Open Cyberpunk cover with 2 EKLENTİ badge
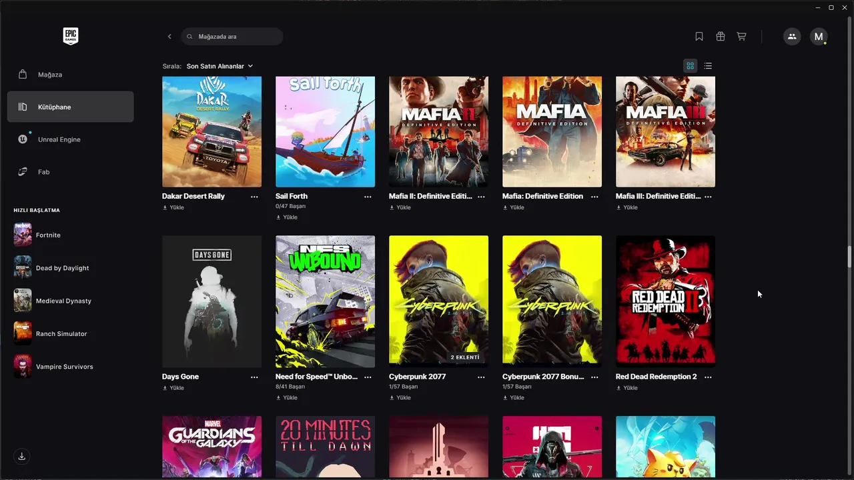854x480 pixels. tap(438, 301)
